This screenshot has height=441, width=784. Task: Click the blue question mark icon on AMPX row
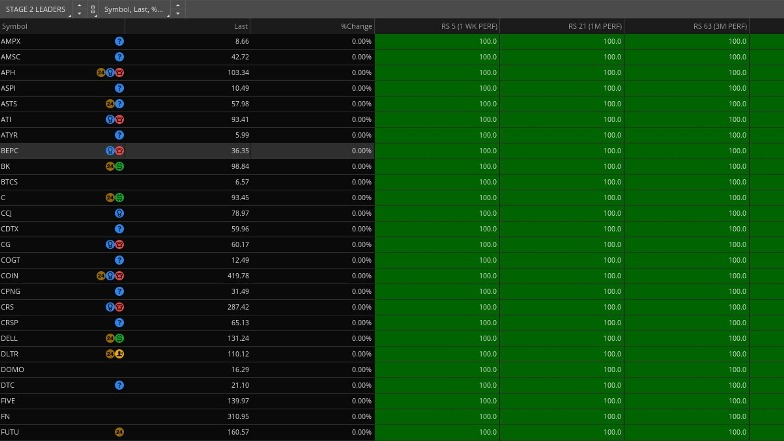pyautogui.click(x=119, y=41)
